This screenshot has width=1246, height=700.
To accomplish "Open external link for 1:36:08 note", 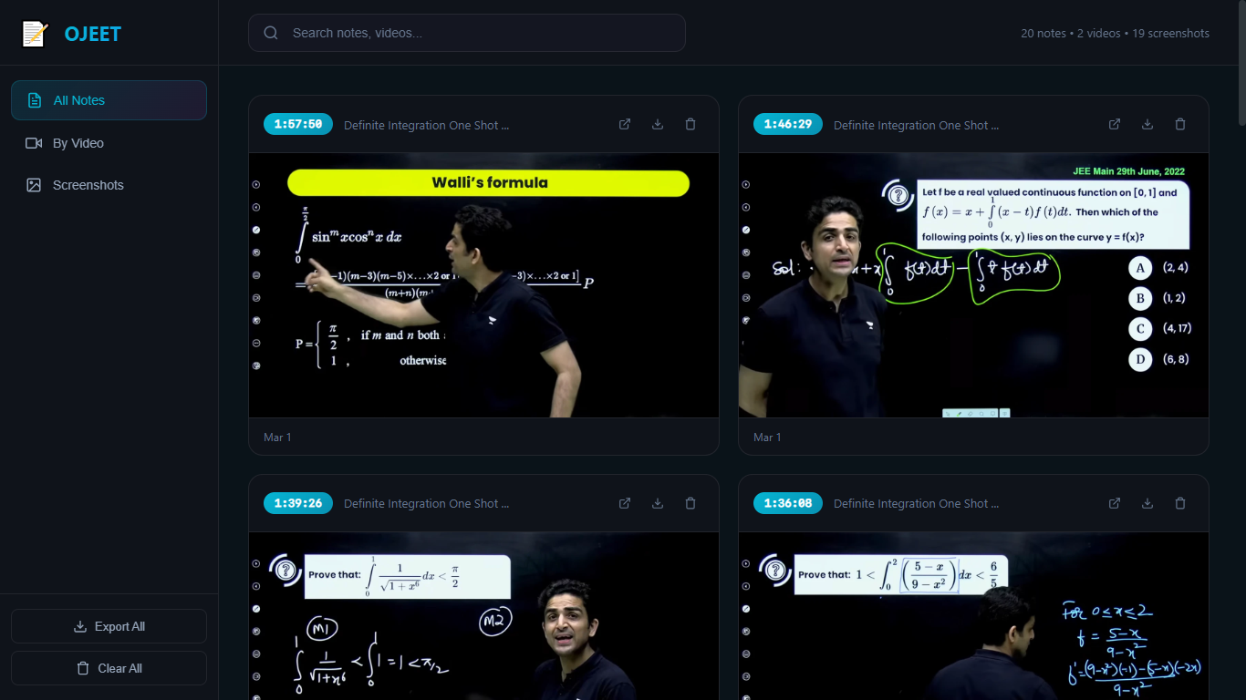I will (1115, 503).
